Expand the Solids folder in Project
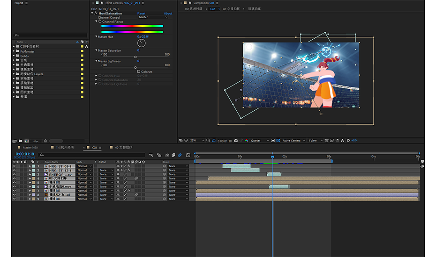This screenshot has width=436, height=257. tap(14, 56)
